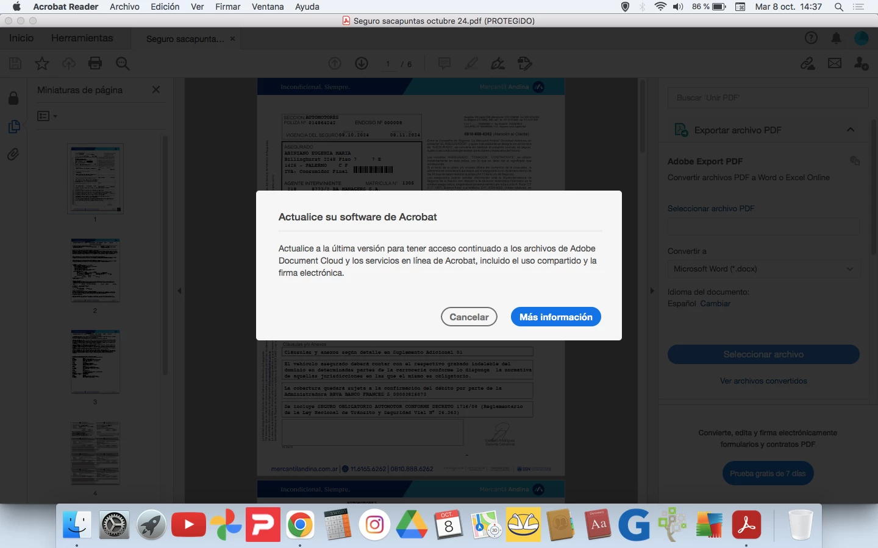Viewport: 878px width, 548px height.
Task: Open the Ver archivos convertidos link
Action: 763,381
